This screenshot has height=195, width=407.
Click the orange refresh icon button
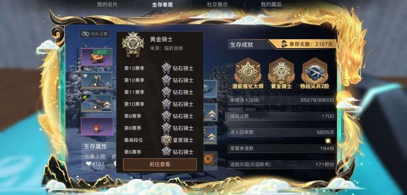tap(208, 159)
